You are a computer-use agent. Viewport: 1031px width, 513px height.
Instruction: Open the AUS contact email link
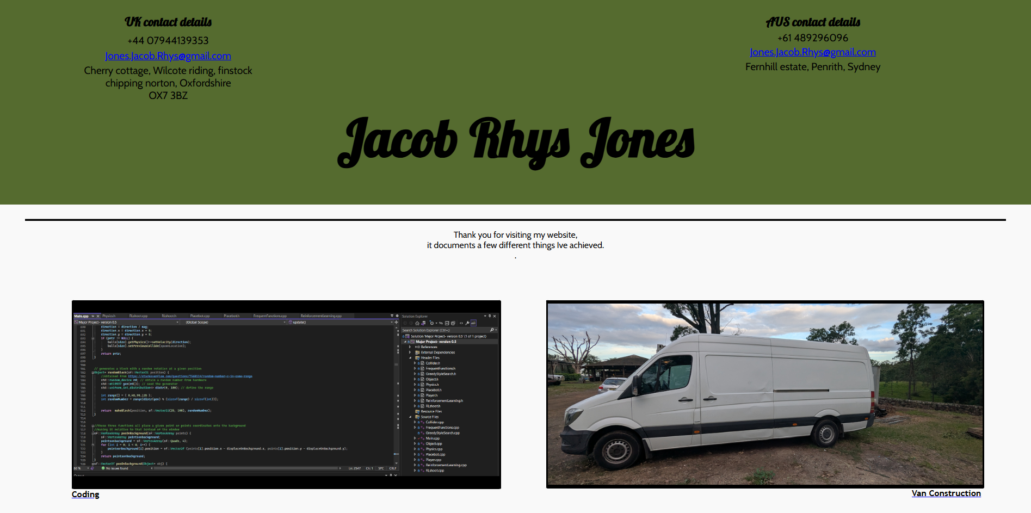pos(812,52)
